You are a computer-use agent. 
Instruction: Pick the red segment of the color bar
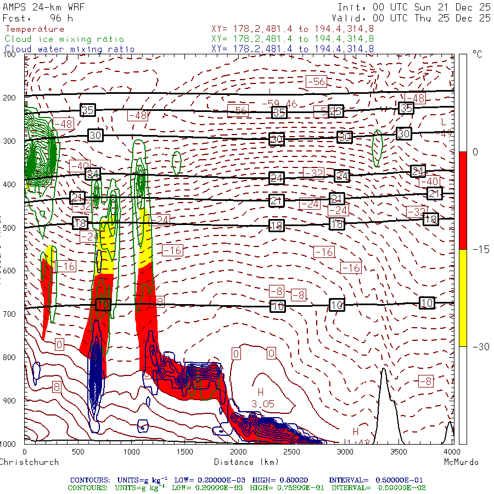coord(463,201)
